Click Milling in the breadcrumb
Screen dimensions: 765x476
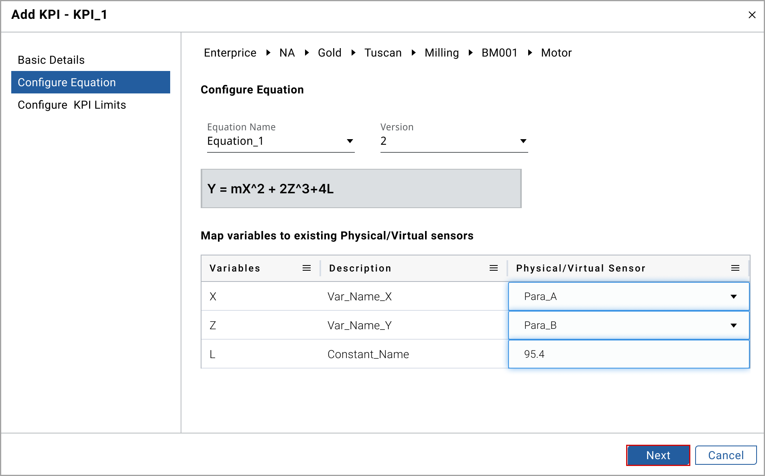tap(442, 53)
